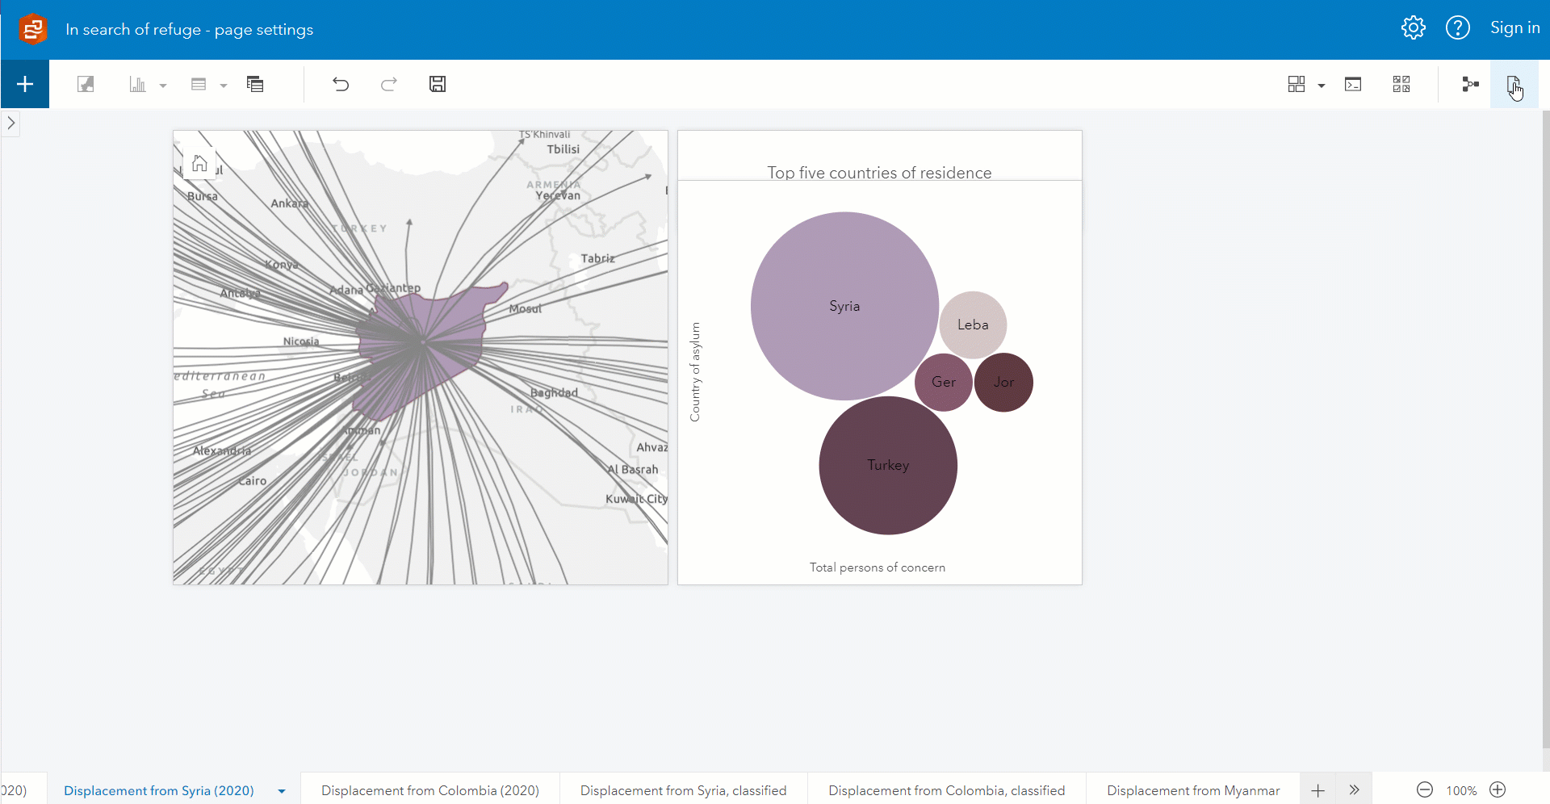This screenshot has height=804, width=1550.
Task: Expand the chart type dropdown arrow
Action: 163,86
